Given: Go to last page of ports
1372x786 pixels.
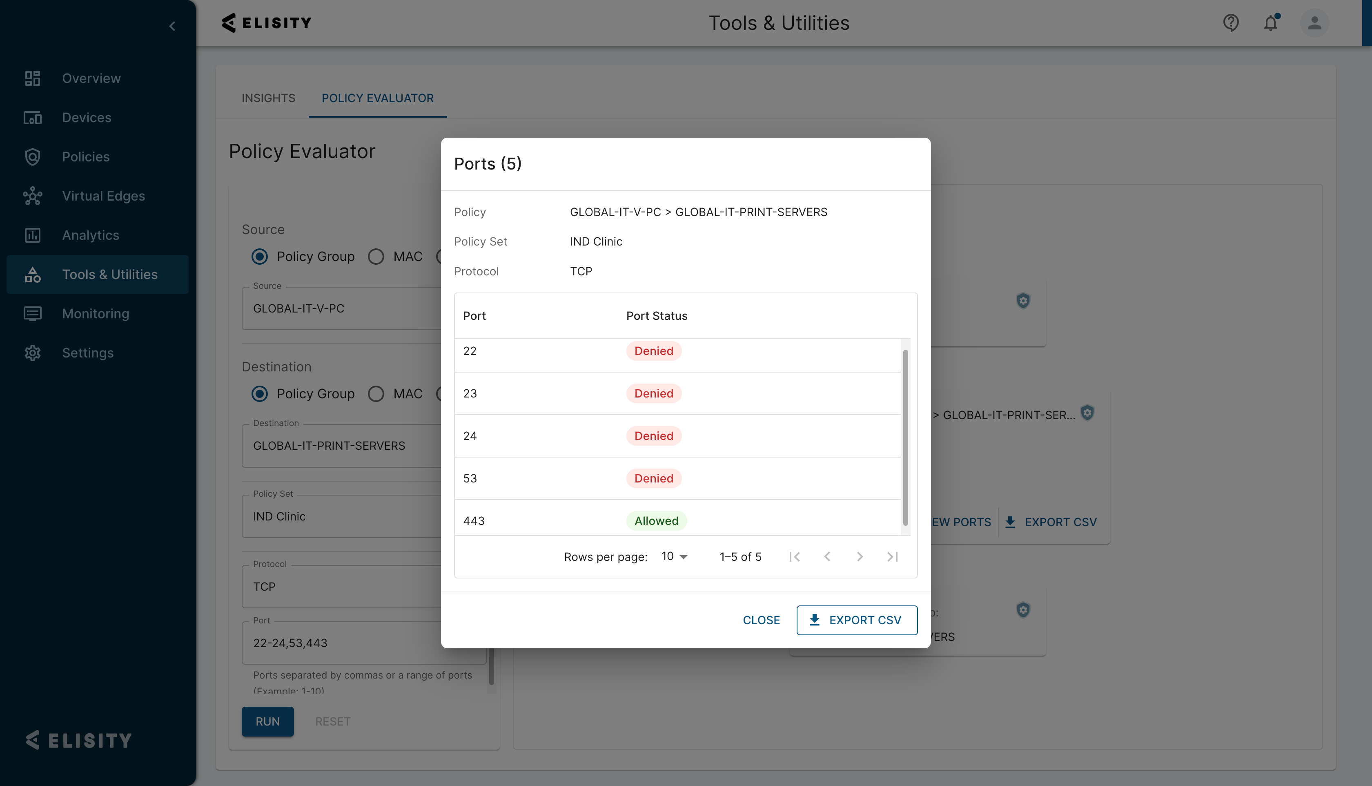Looking at the screenshot, I should coord(893,556).
